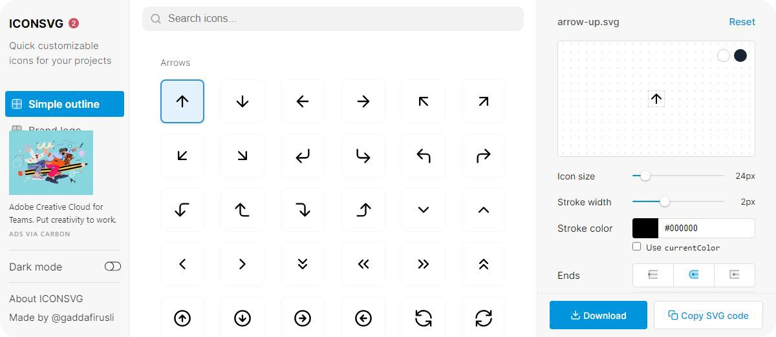Pick the double chevron up icon
This screenshot has width=776, height=337.
click(x=484, y=264)
